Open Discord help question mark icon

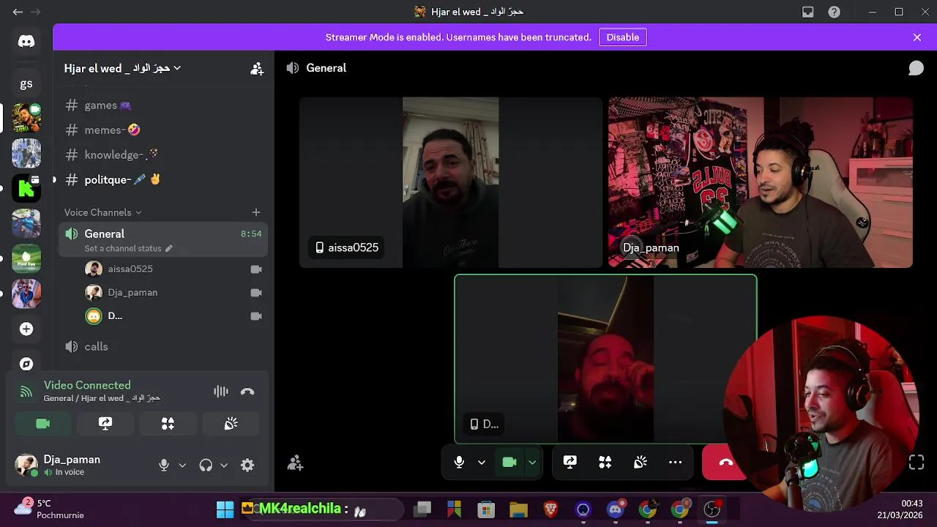834,12
